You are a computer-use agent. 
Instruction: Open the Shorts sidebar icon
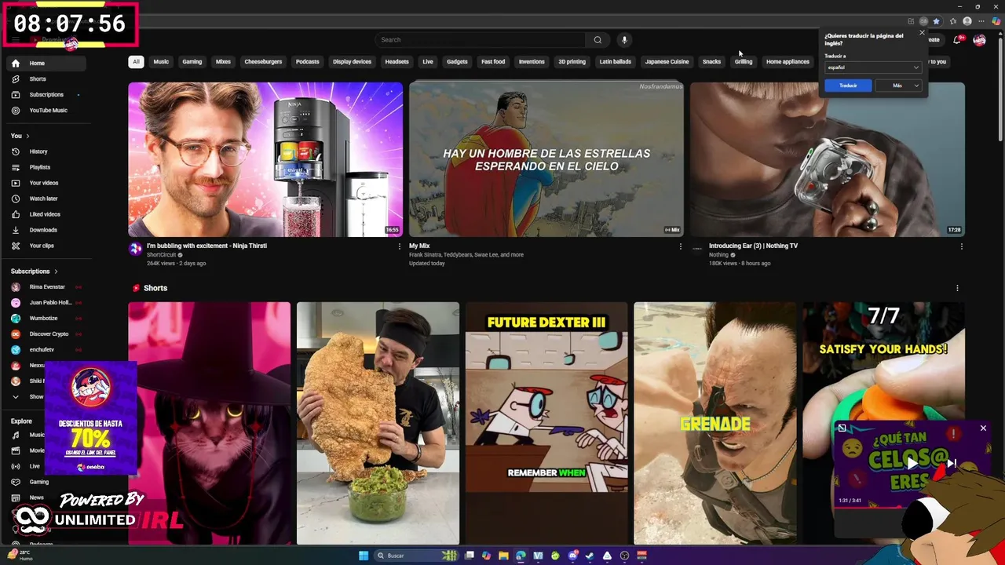(15, 79)
